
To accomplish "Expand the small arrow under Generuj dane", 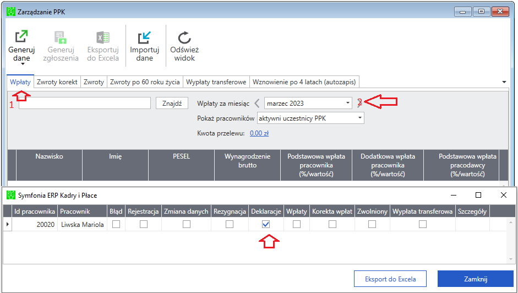I will tap(23, 64).
